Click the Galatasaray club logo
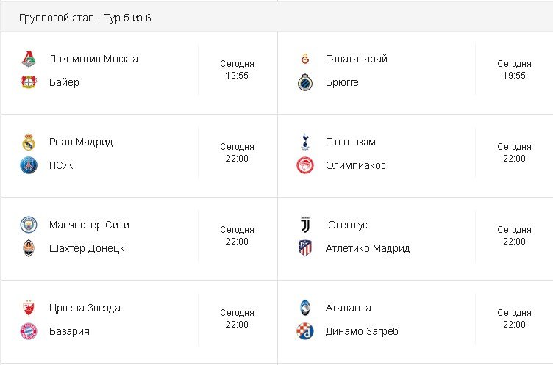This screenshot has width=553, height=365. 305,59
